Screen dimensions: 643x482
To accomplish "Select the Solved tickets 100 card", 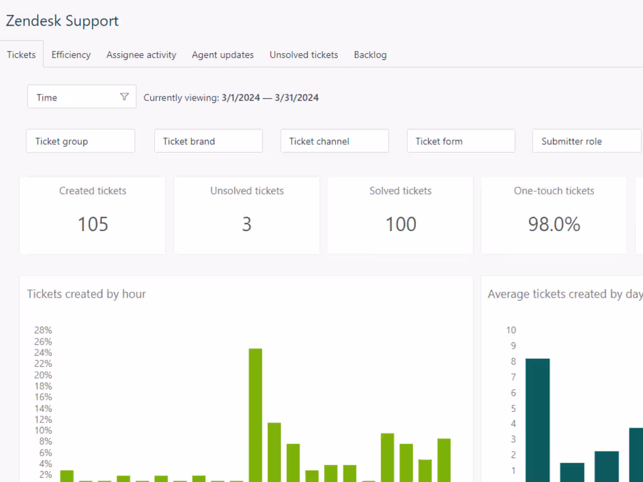I will click(400, 215).
